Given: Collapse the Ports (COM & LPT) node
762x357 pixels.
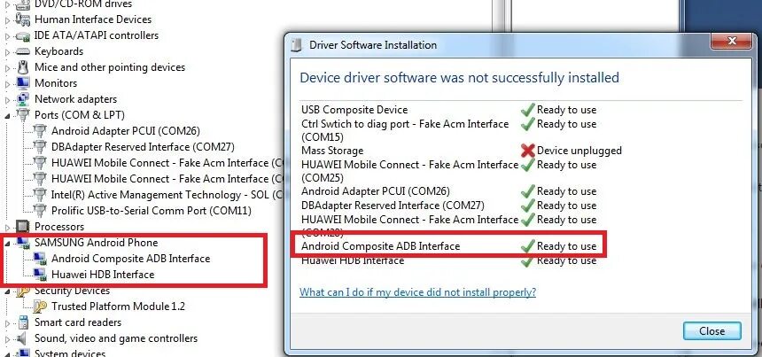Looking at the screenshot, I should pos(9,115).
